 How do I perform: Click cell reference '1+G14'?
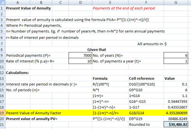pyautogui.click(x=134, y=96)
